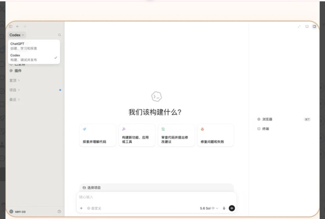325x219 pixels.
Task: Toggle the right side panel icon
Action: 314,27
